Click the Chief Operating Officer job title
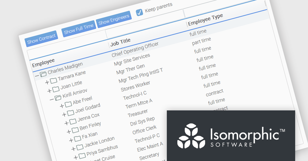Image resolution: width=308 pixels, height=161 pixels. [135, 50]
